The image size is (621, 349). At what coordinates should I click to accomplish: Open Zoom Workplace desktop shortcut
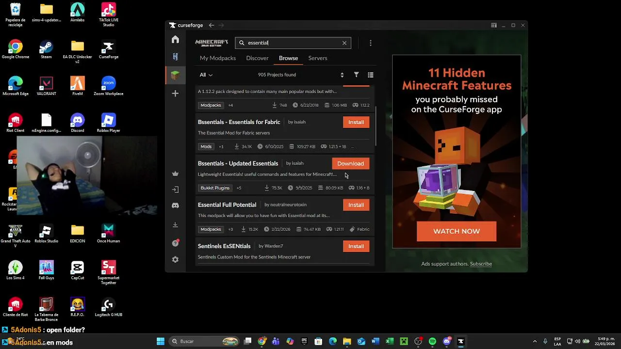coord(108,87)
